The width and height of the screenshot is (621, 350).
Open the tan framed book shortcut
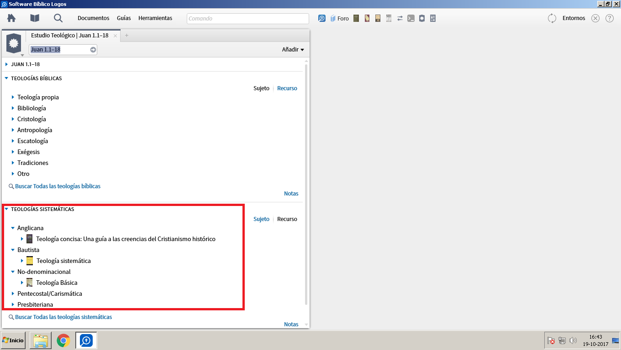coord(378,18)
